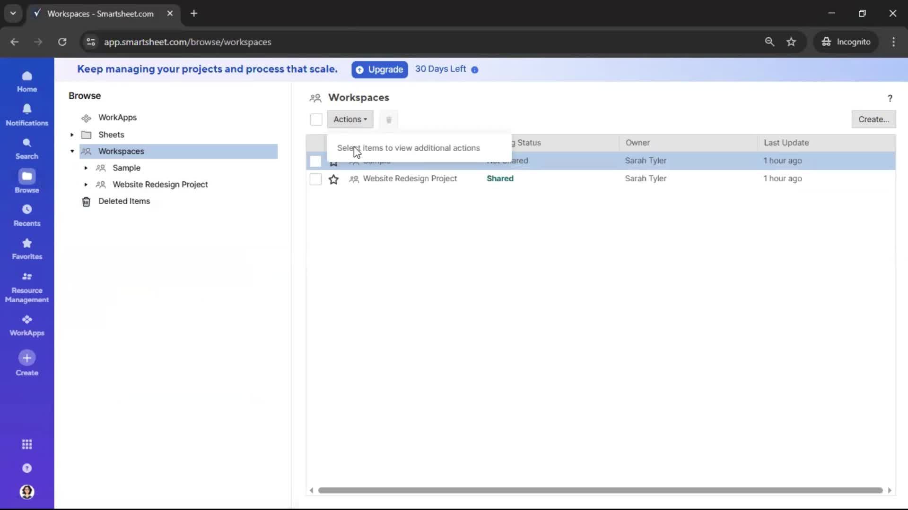This screenshot has width=908, height=510.
Task: Expand the Sheets folder in Browse
Action: point(72,135)
